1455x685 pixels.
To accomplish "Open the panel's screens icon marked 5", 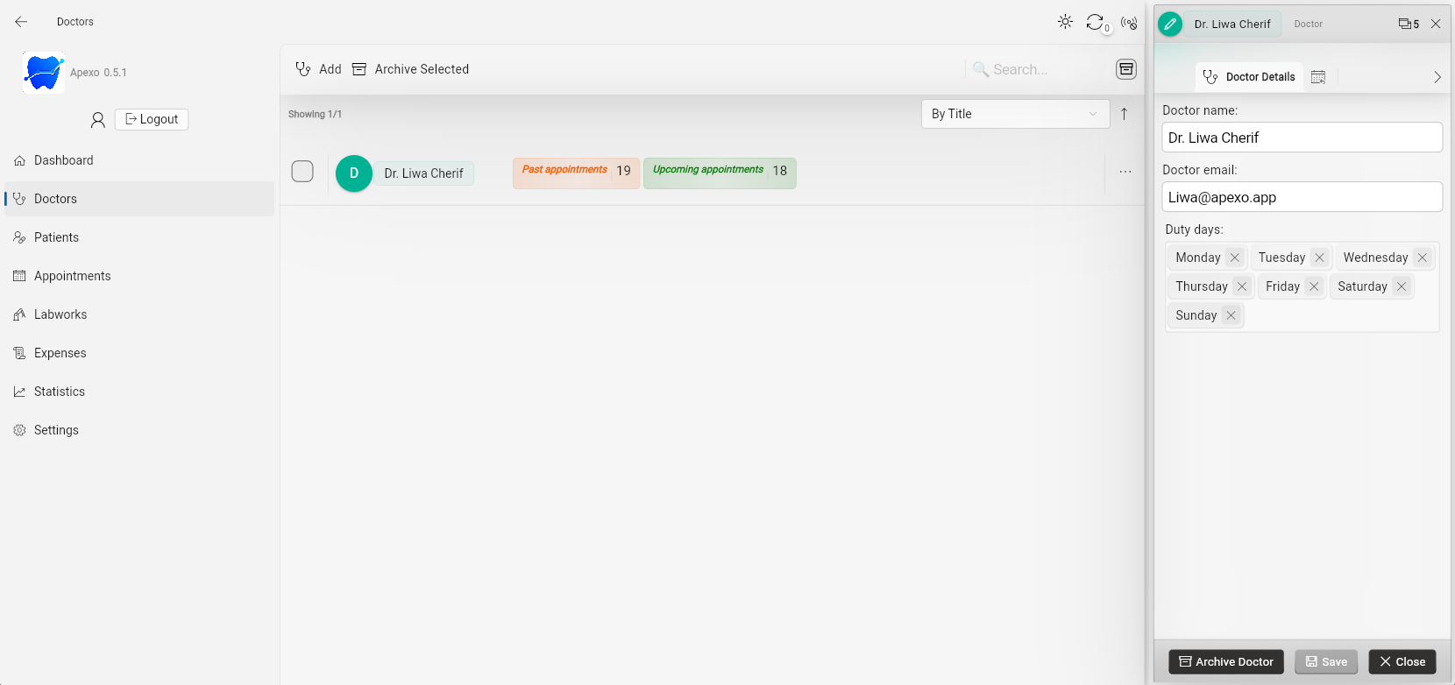I will 1409,25.
